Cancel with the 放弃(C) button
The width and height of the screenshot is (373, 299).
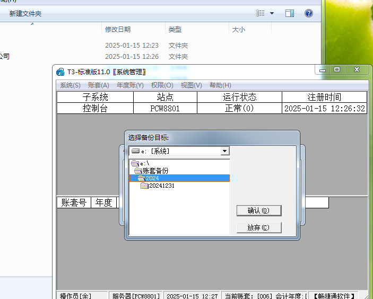[x=259, y=227]
